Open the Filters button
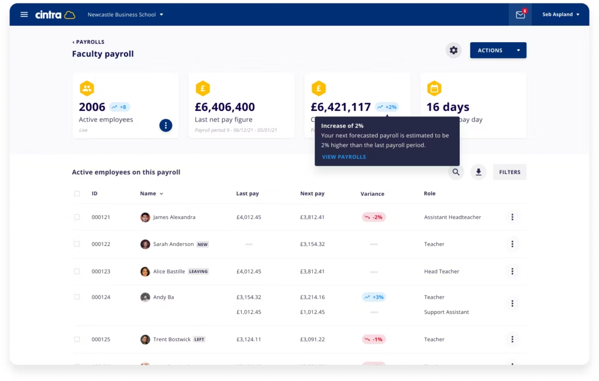The height and width of the screenshot is (381, 599). pos(510,172)
